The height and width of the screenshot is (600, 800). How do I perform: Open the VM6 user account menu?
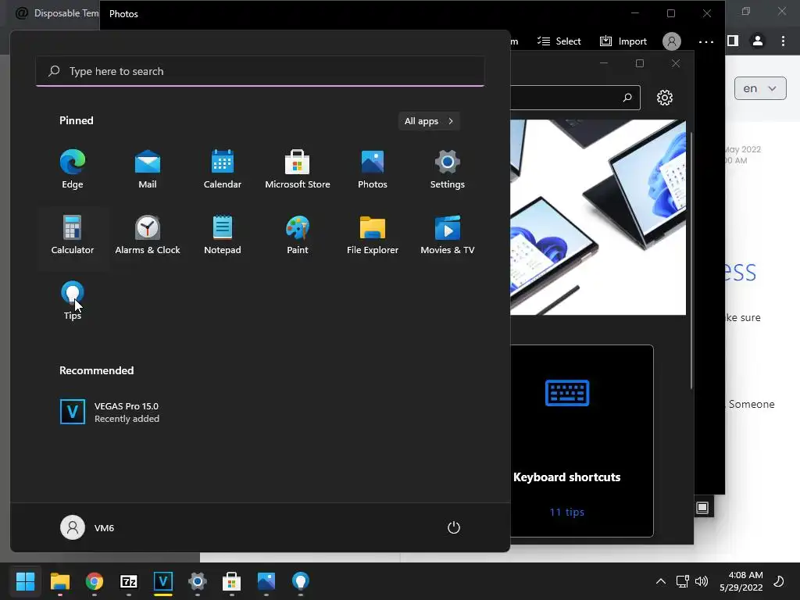click(87, 527)
